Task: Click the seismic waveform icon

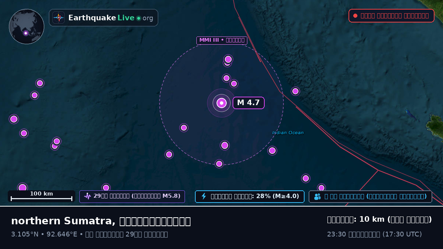Action: tap(87, 196)
